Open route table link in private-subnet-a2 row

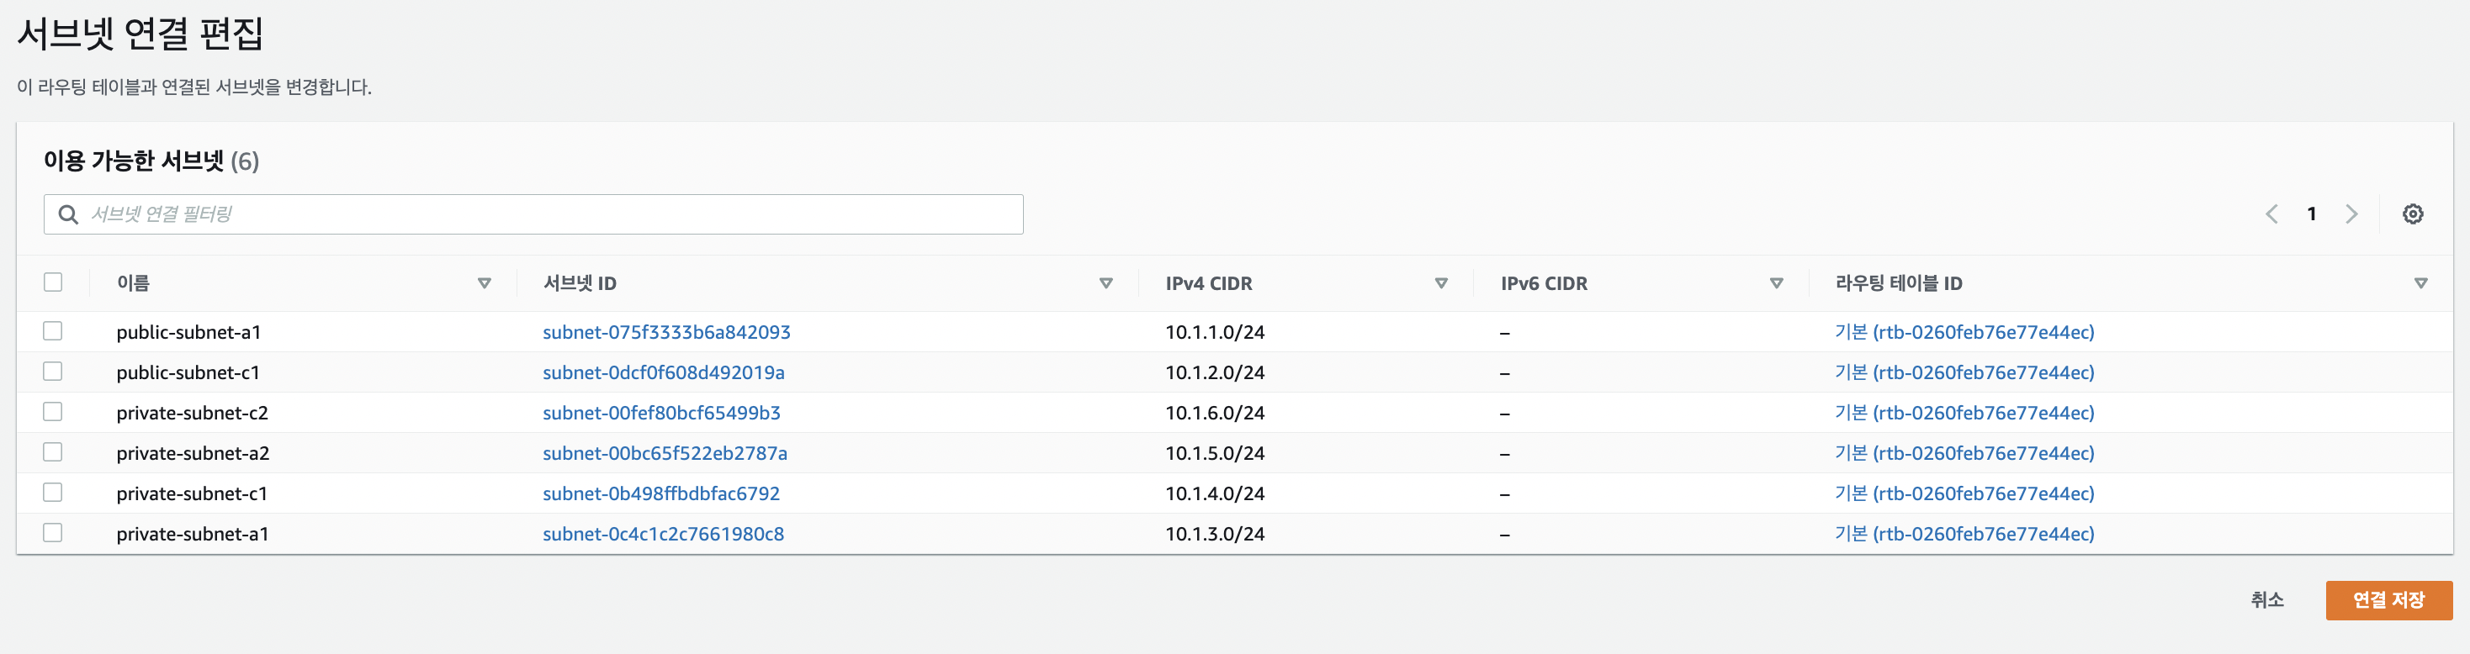coord(1964,453)
